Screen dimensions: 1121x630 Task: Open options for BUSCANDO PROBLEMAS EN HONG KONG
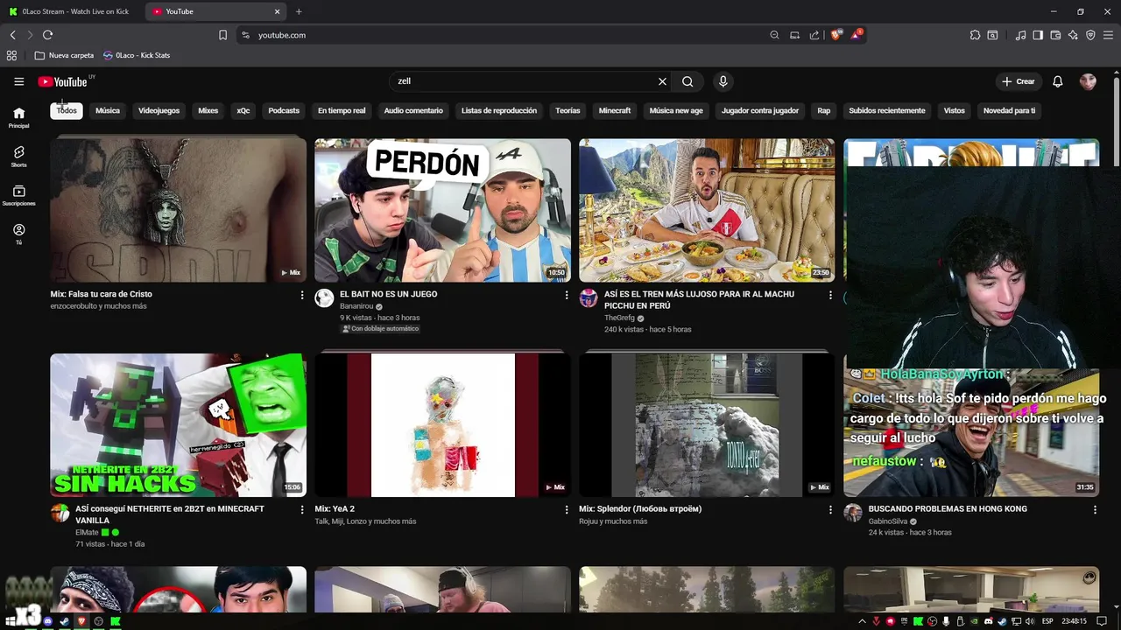point(1095,509)
